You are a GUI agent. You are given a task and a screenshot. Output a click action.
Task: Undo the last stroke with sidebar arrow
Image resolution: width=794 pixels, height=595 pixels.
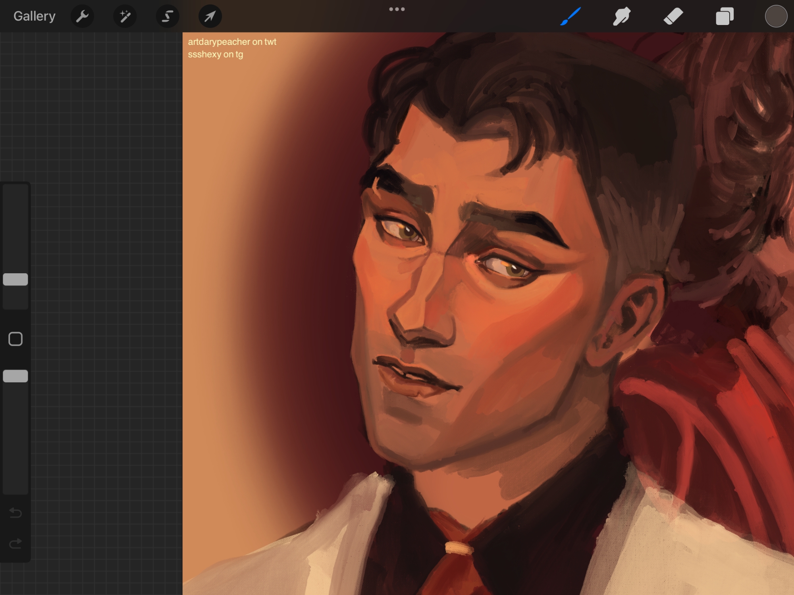click(15, 513)
